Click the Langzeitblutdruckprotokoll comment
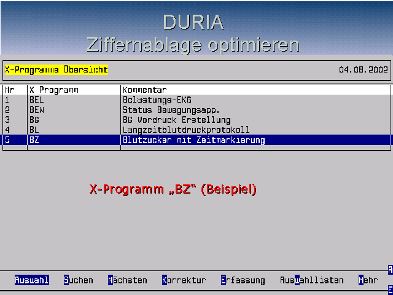This screenshot has height=295, width=393. [186, 130]
